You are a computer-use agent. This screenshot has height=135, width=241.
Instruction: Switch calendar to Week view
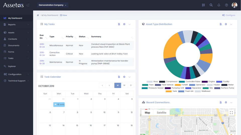click(124, 85)
